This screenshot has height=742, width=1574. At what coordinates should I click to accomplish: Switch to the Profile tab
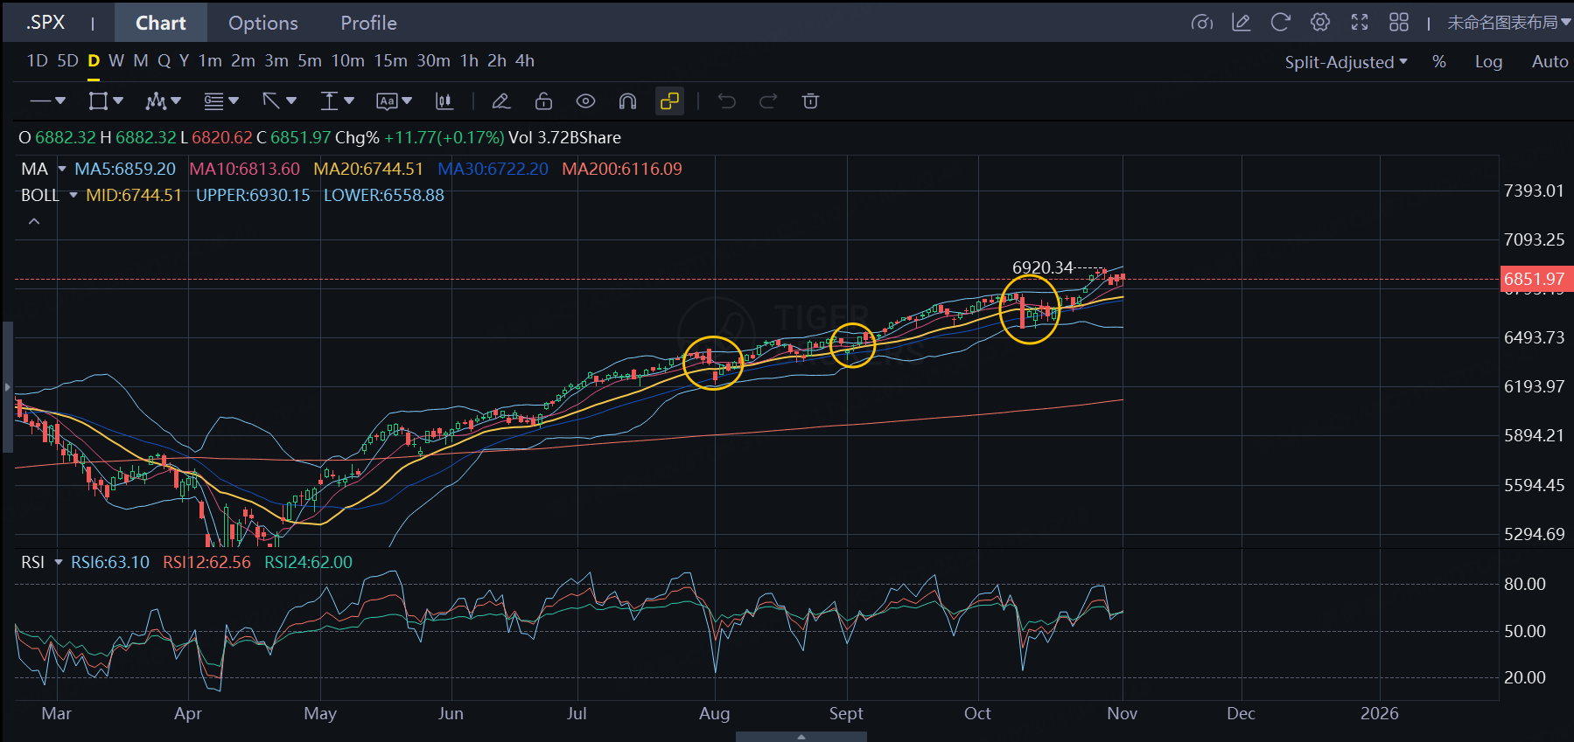click(x=368, y=23)
